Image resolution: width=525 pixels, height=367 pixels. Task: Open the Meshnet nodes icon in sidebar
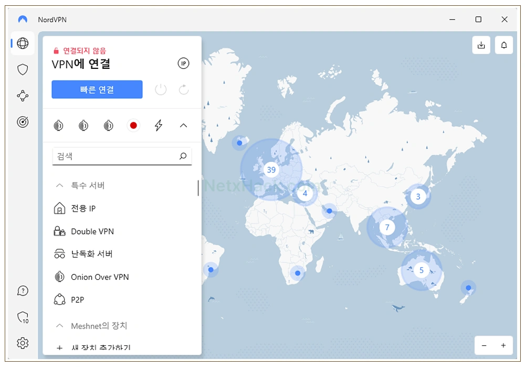pos(23,96)
